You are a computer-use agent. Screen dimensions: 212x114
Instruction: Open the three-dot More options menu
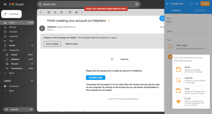coord(82,12)
